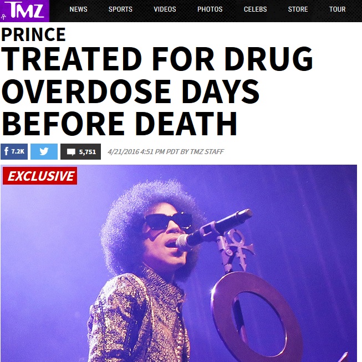Screen dimensions: 362x362
Task: Open the NEWS menu item
Action: click(78, 9)
